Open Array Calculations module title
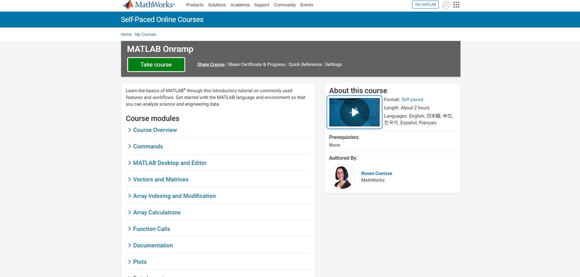580x277 pixels. [157, 212]
